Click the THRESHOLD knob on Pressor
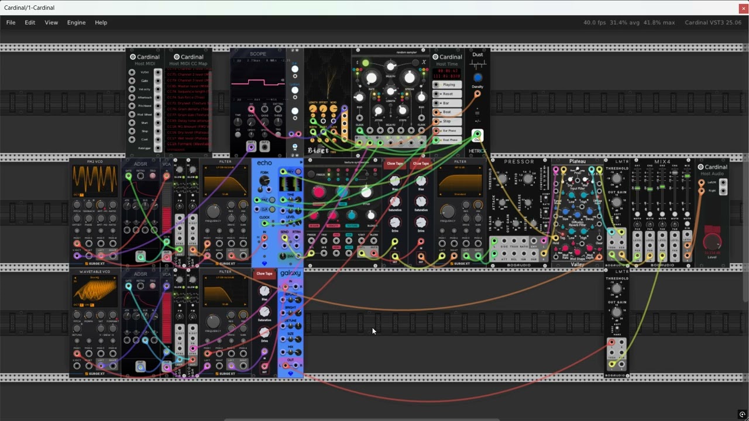749x421 pixels. [x=503, y=178]
